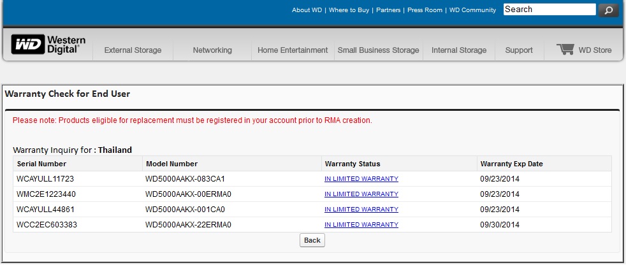Open warranty status link for WMC2E1223440
This screenshot has width=626, height=265.
coord(361,194)
